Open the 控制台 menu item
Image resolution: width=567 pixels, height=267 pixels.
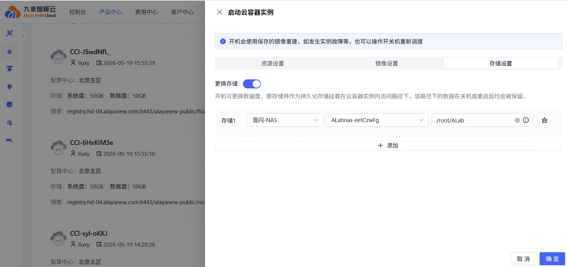pos(77,12)
